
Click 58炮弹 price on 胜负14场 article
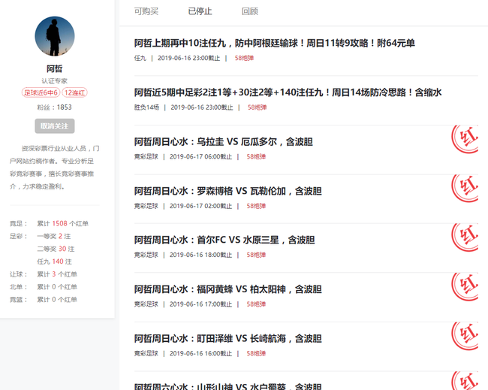[x=257, y=107]
